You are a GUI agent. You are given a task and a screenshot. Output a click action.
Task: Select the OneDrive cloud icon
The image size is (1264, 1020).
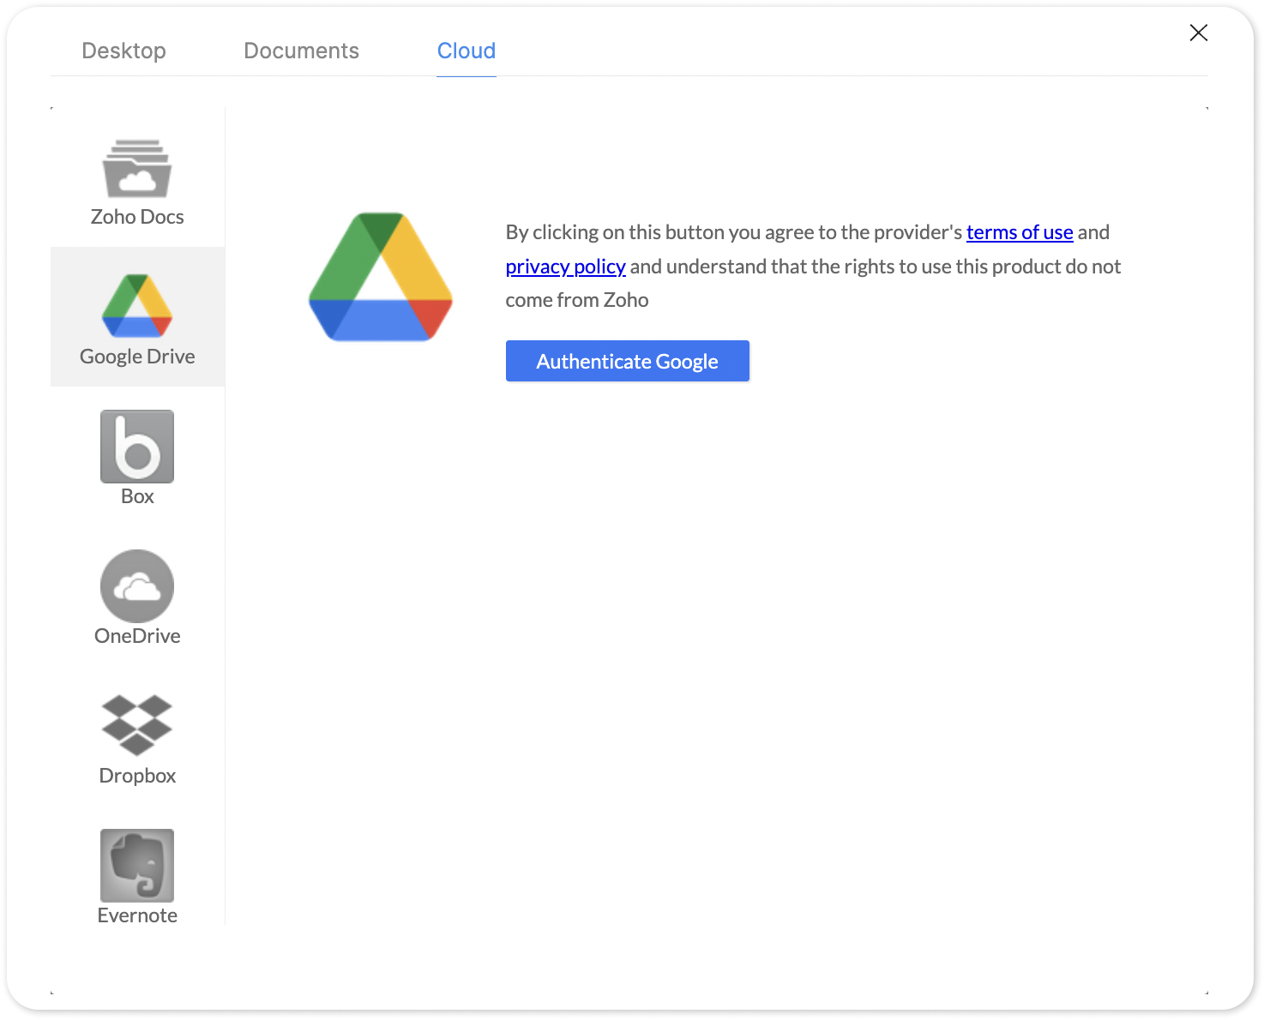pyautogui.click(x=137, y=586)
